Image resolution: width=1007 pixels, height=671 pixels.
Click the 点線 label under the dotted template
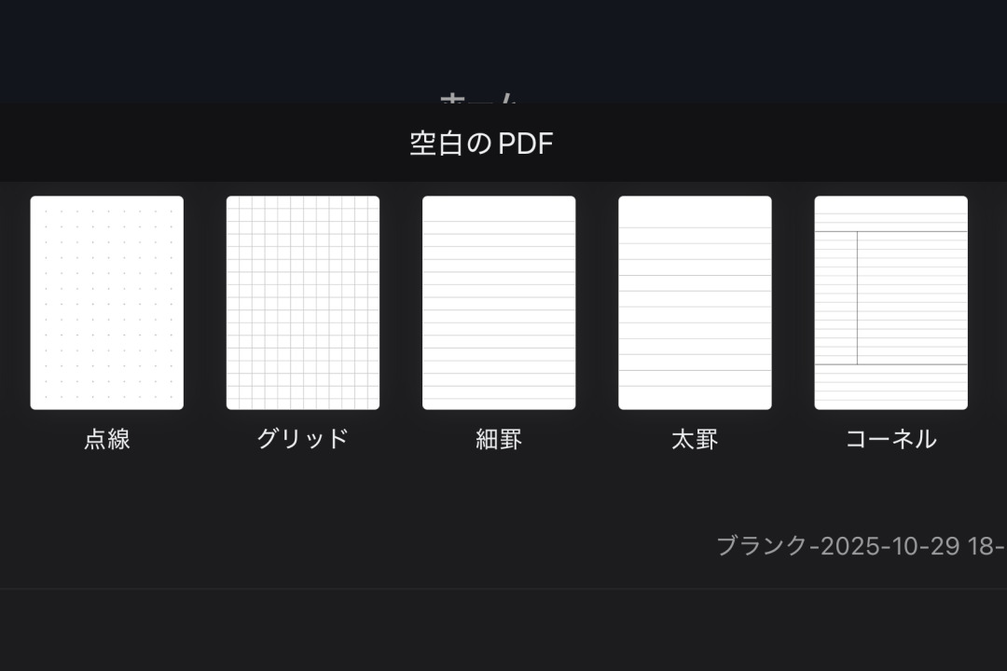(105, 438)
